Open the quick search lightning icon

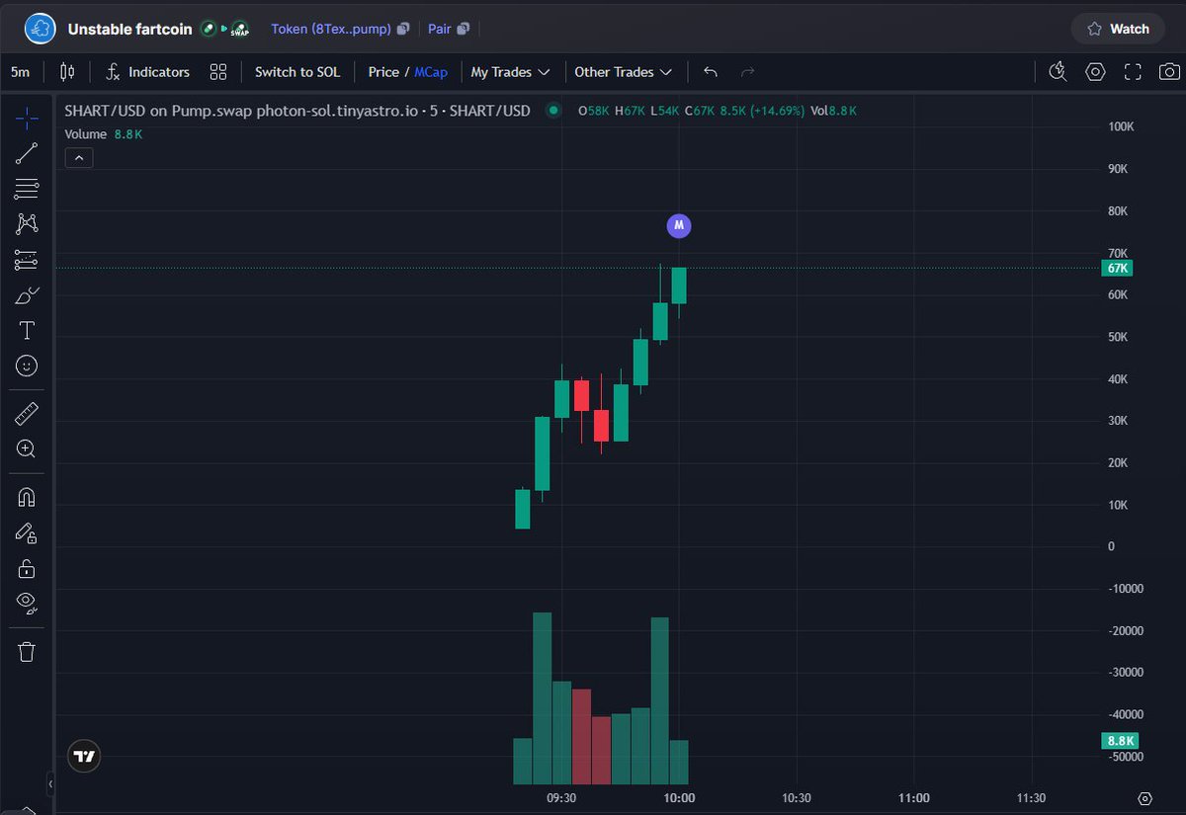click(1058, 71)
